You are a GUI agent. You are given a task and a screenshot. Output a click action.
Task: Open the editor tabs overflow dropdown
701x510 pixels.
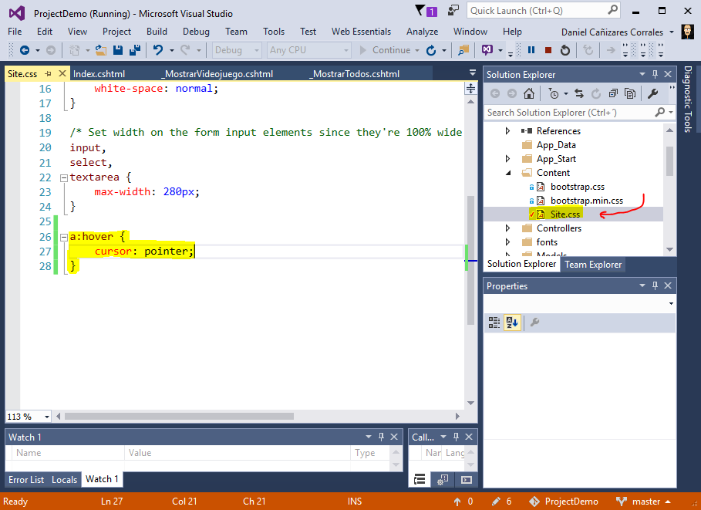(x=473, y=73)
